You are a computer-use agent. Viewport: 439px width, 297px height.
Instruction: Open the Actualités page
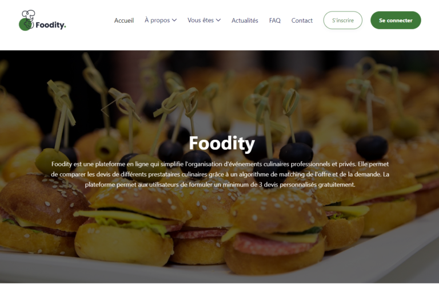pos(245,21)
